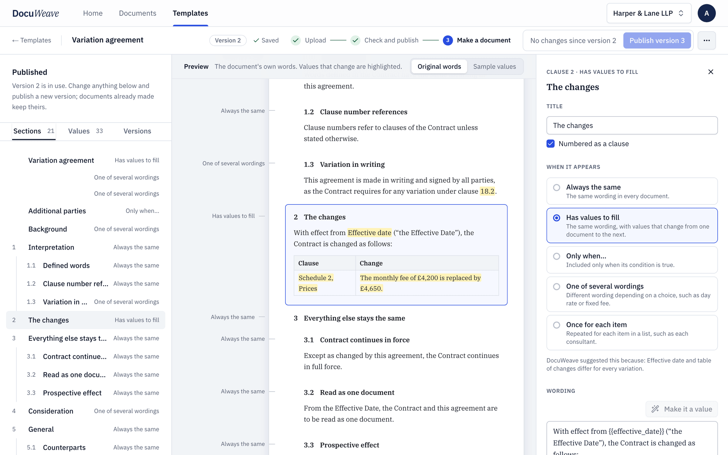Select the One of several wordings option
Screen dimensions: 728x455
click(x=632, y=294)
